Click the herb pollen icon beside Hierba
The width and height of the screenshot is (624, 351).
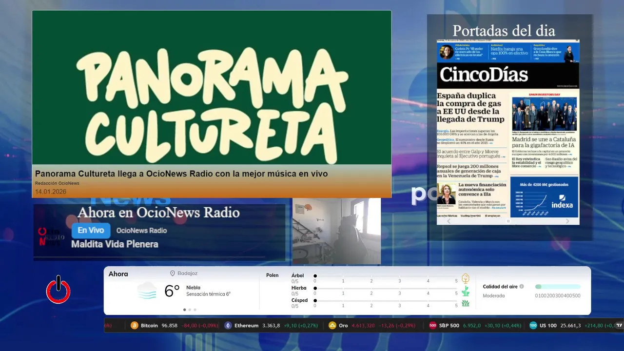466,291
